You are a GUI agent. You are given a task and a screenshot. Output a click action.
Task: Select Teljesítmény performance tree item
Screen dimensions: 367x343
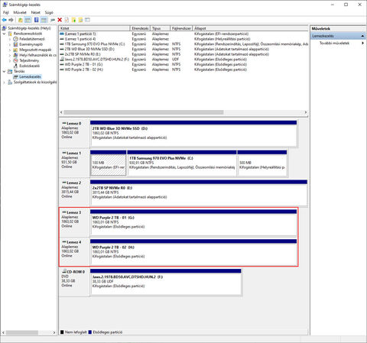[29, 60]
